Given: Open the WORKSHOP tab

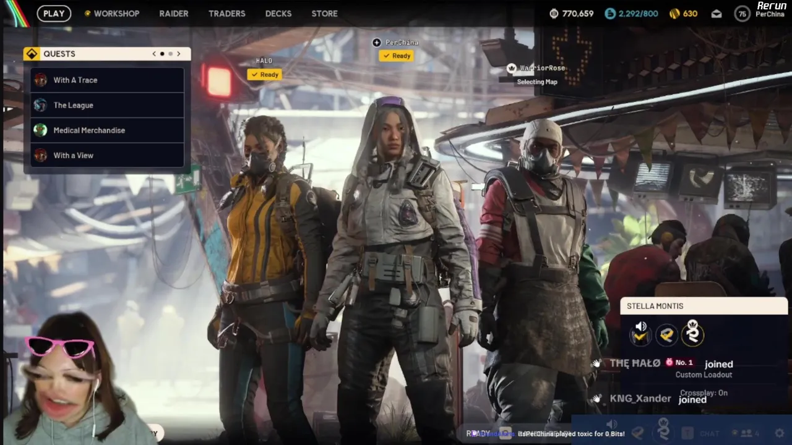Looking at the screenshot, I should (116, 14).
